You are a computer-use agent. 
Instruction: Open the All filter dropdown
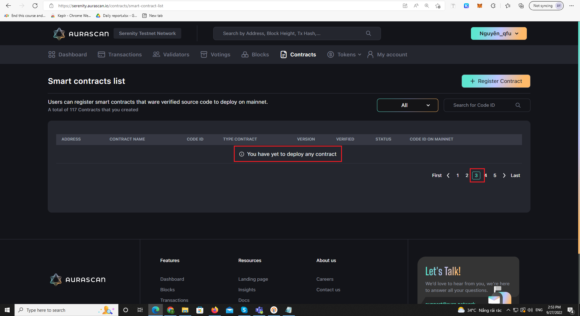(407, 105)
